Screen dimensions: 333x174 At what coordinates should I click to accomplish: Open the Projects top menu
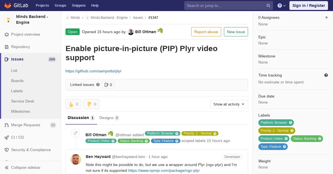coord(42,6)
